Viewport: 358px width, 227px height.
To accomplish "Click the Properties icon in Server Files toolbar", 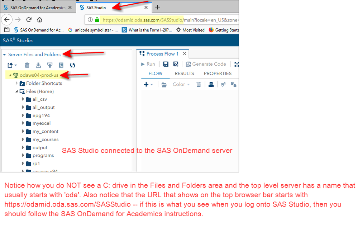I will [61, 65].
